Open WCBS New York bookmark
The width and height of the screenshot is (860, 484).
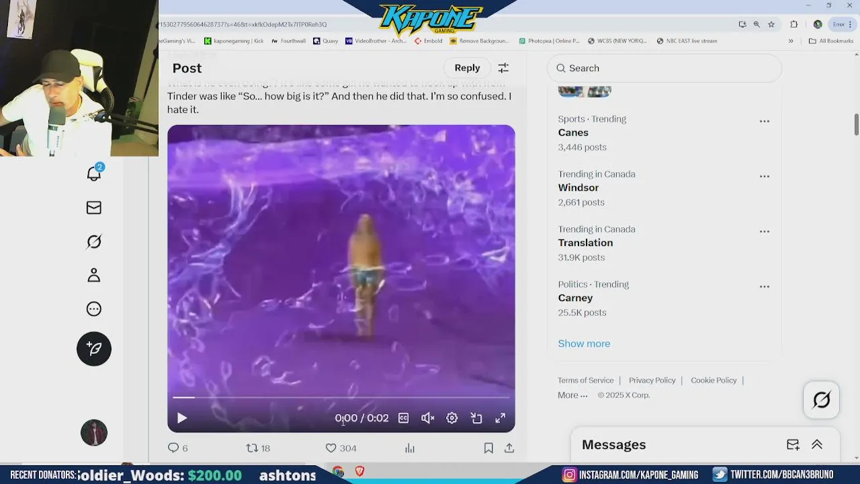point(617,41)
